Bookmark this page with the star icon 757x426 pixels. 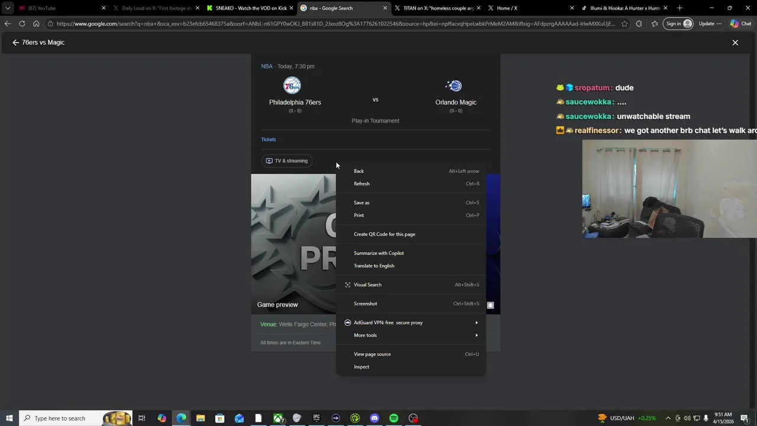[x=625, y=24]
